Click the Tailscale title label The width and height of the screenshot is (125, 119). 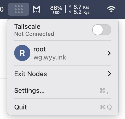27,26
